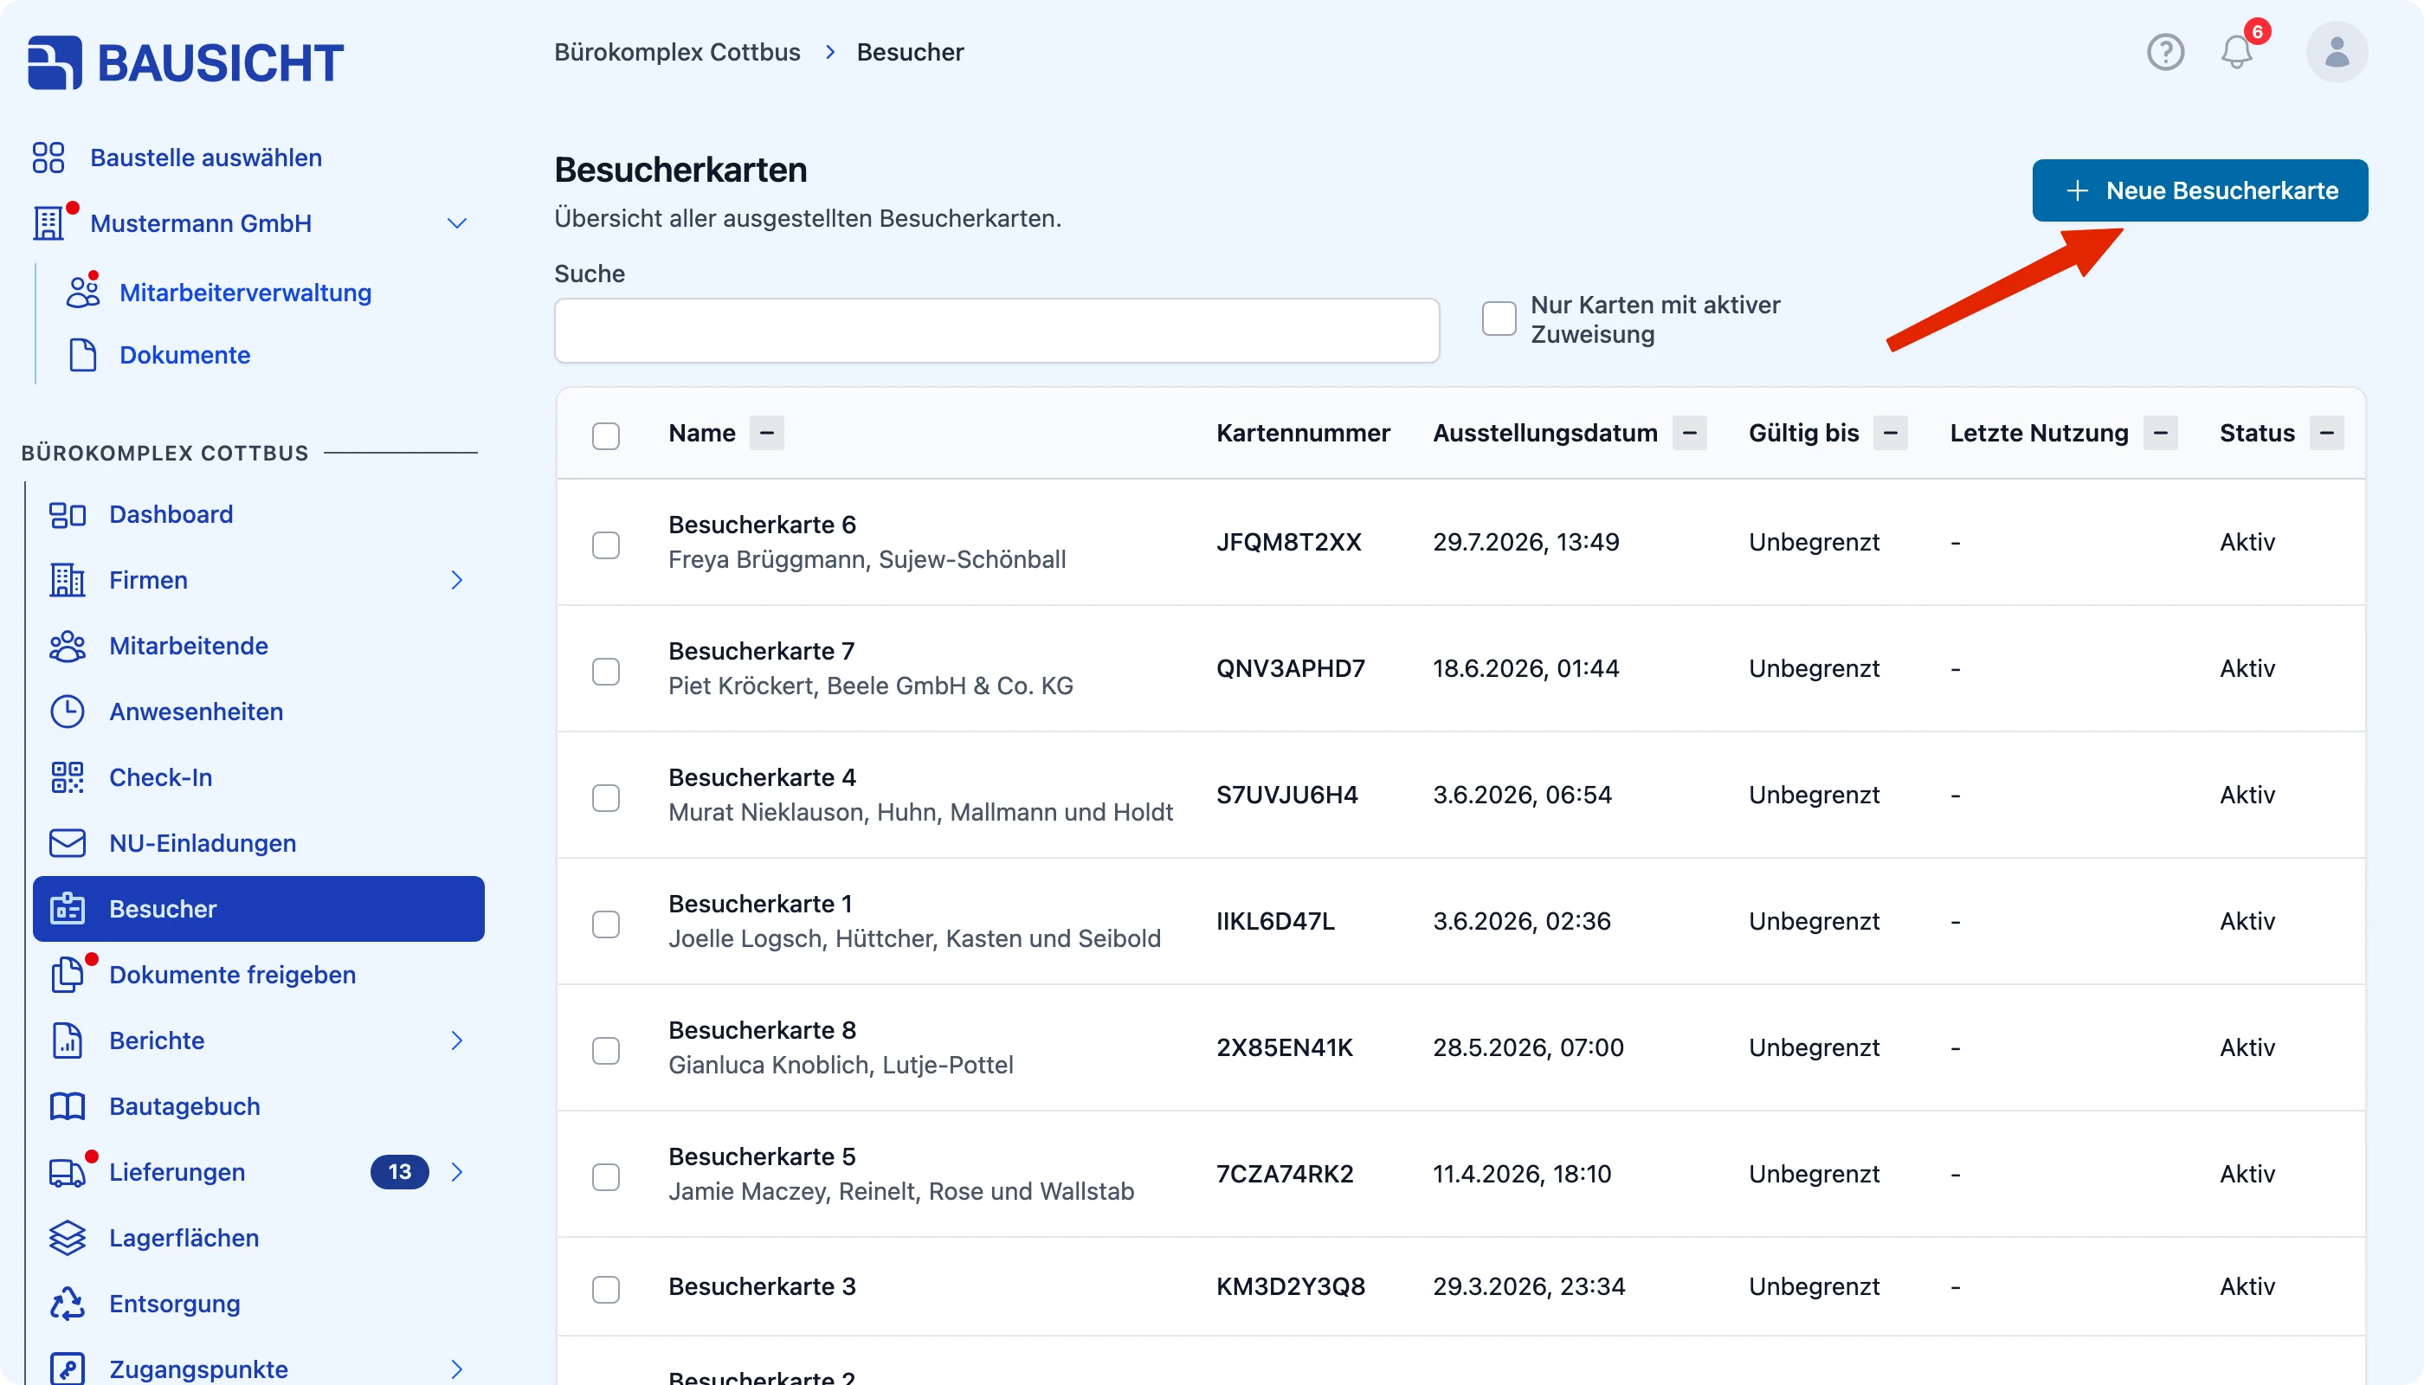Image resolution: width=2424 pixels, height=1385 pixels.
Task: Click the NU-Einladungen envelope icon
Action: [68, 843]
